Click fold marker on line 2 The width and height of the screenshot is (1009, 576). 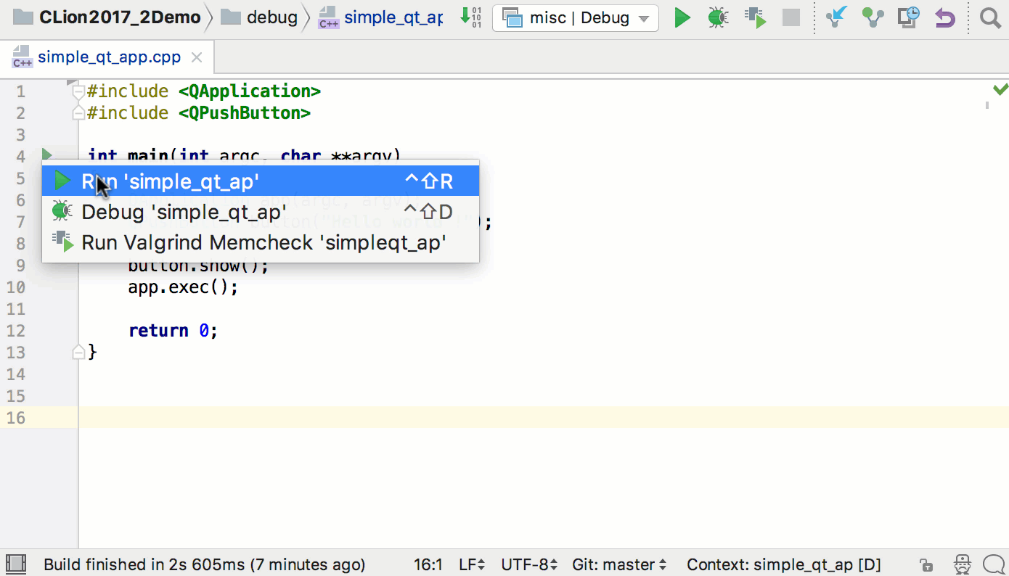click(78, 113)
